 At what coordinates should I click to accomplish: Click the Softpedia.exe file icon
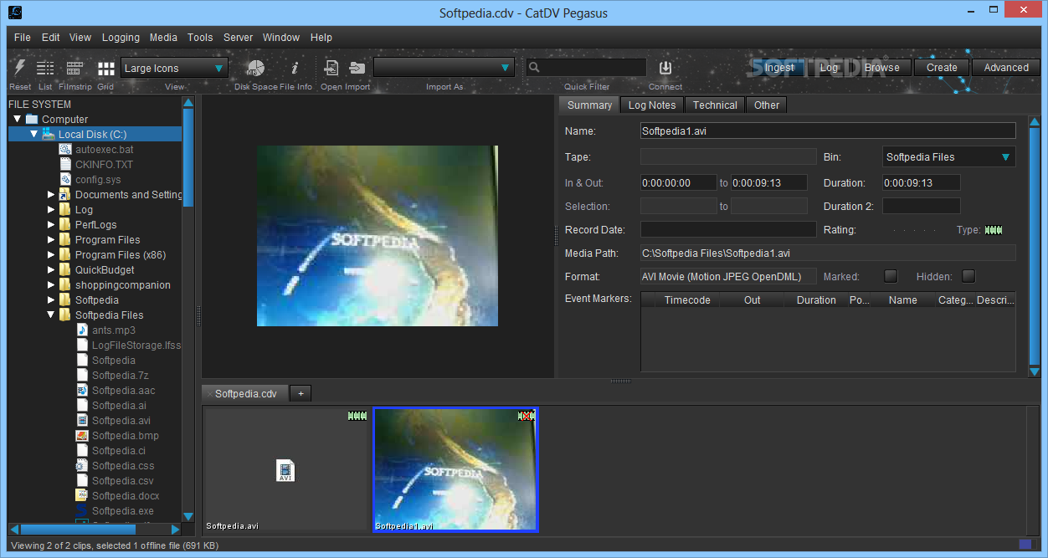82,510
